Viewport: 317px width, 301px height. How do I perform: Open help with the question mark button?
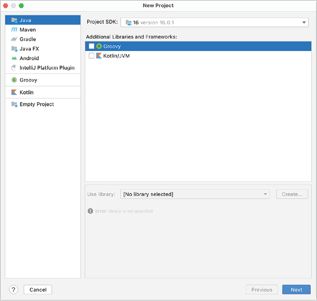point(13,290)
